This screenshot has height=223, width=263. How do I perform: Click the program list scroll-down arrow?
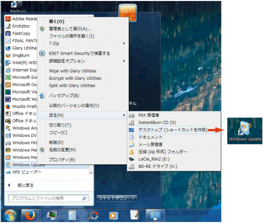(91, 173)
